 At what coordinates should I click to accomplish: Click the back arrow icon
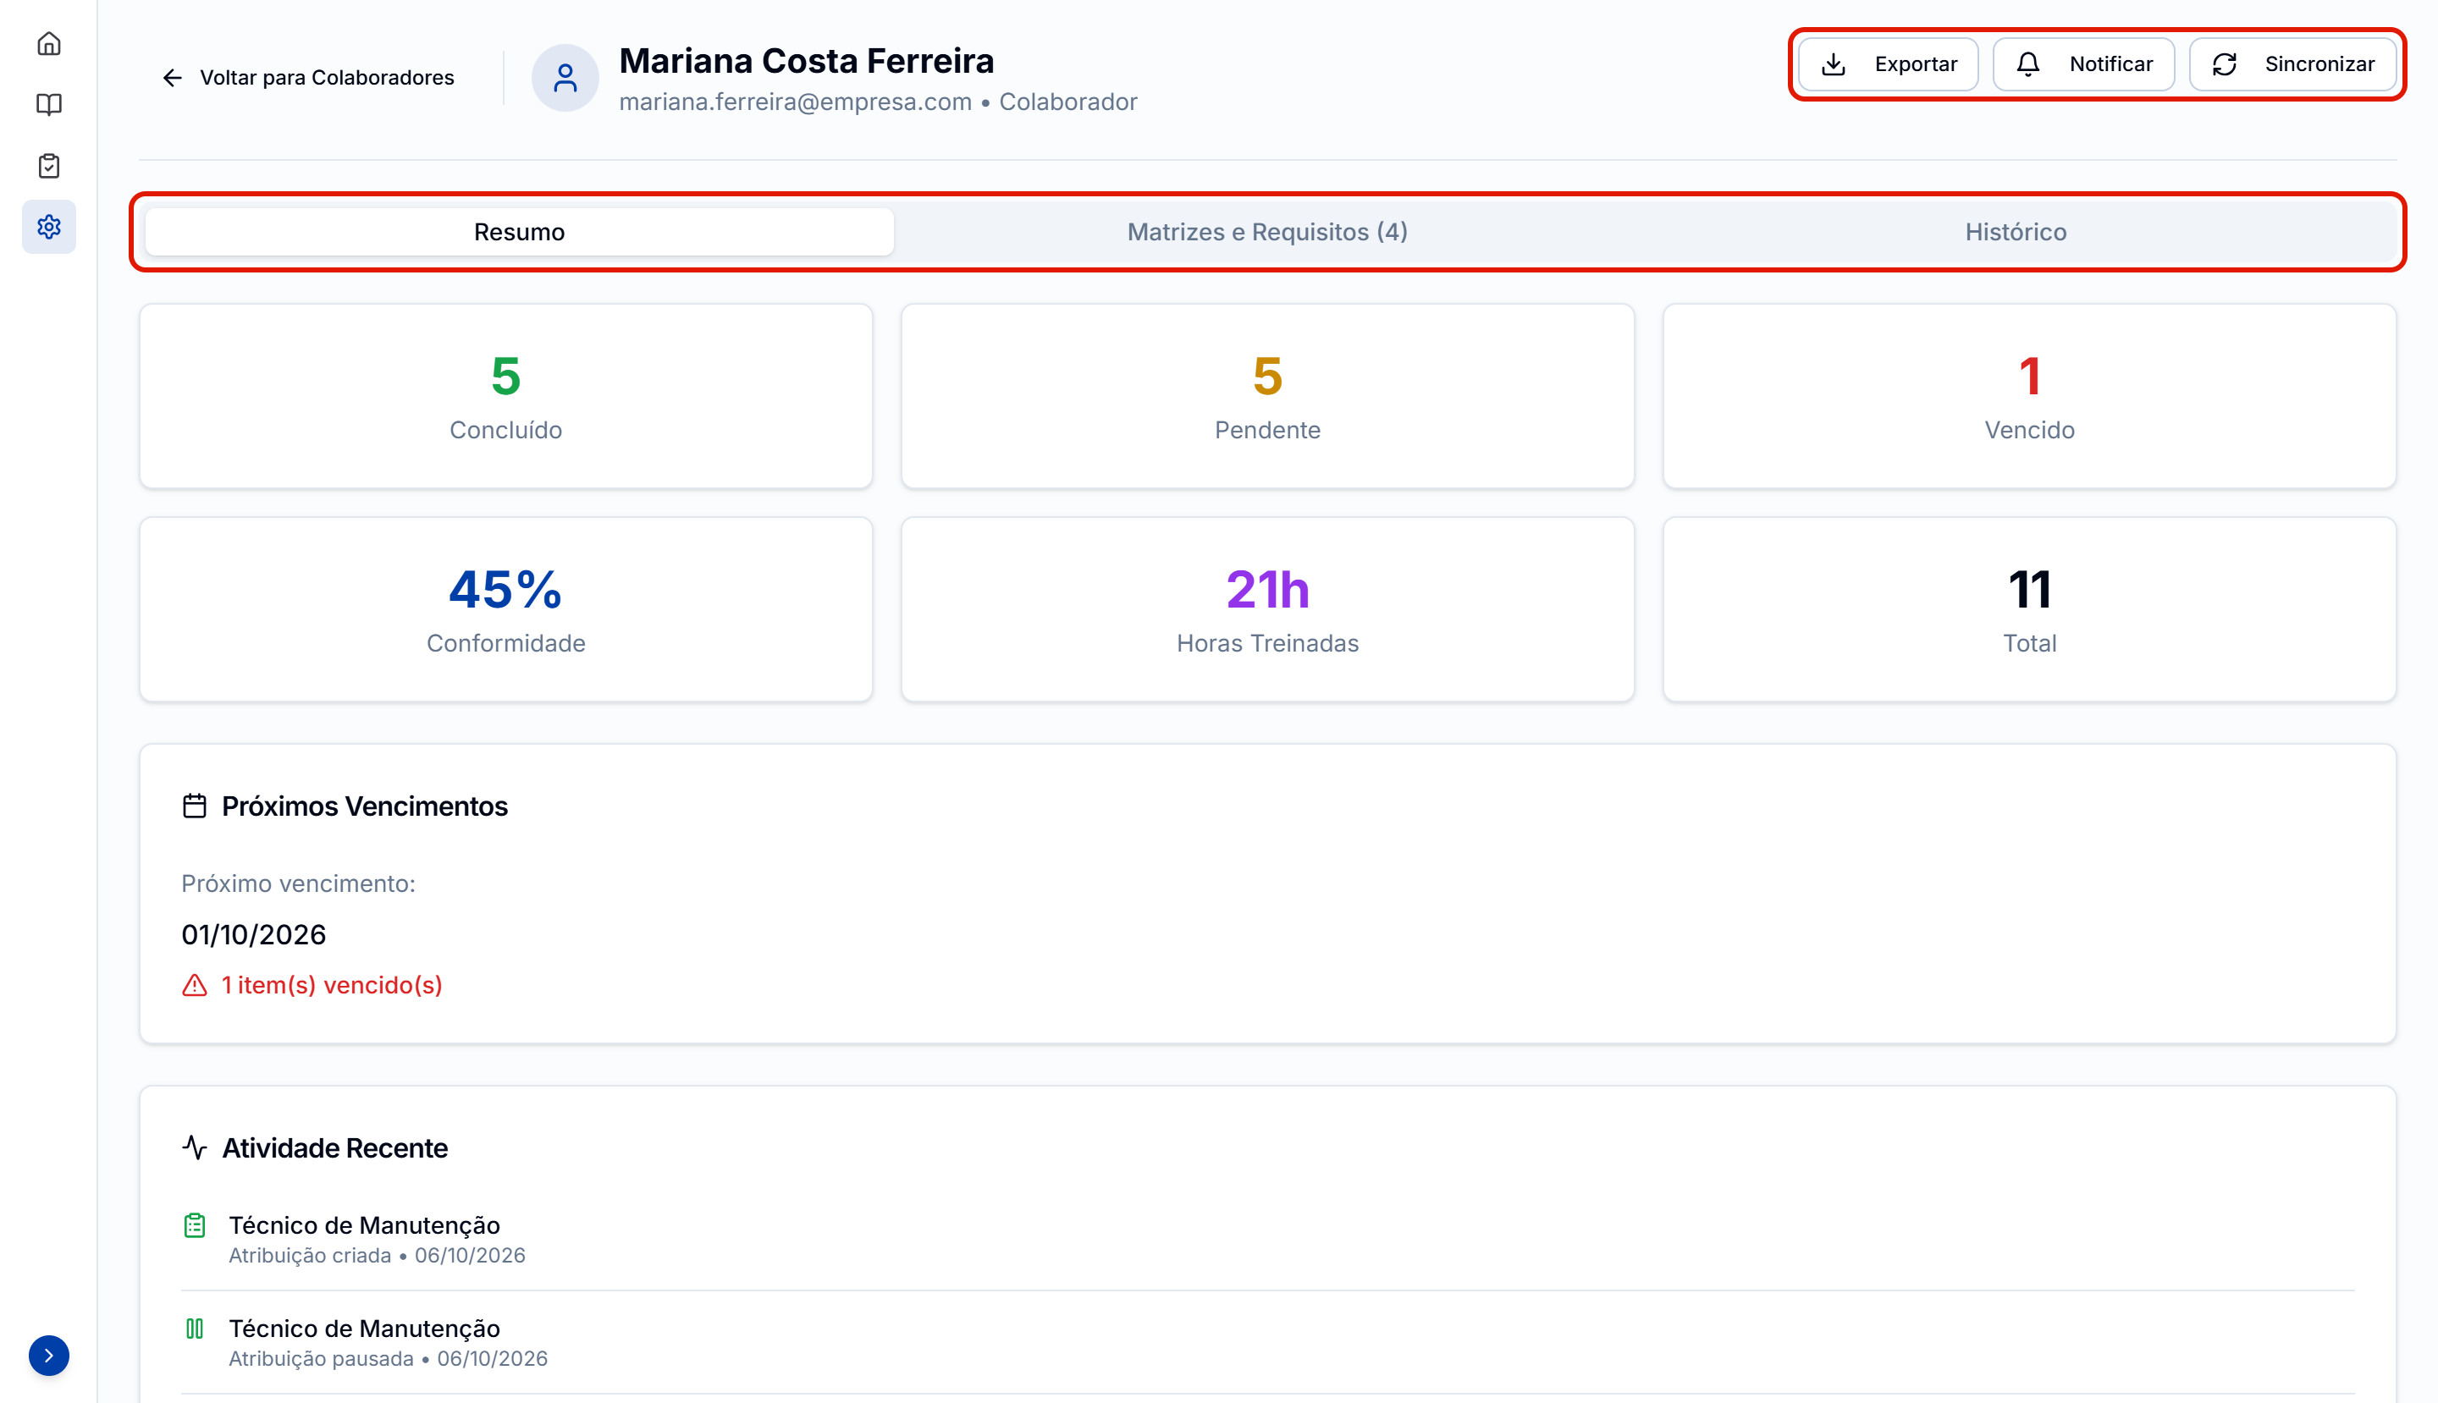[173, 78]
